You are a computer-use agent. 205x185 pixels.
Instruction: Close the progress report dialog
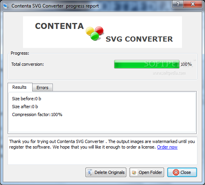pyautogui.click(x=182, y=172)
